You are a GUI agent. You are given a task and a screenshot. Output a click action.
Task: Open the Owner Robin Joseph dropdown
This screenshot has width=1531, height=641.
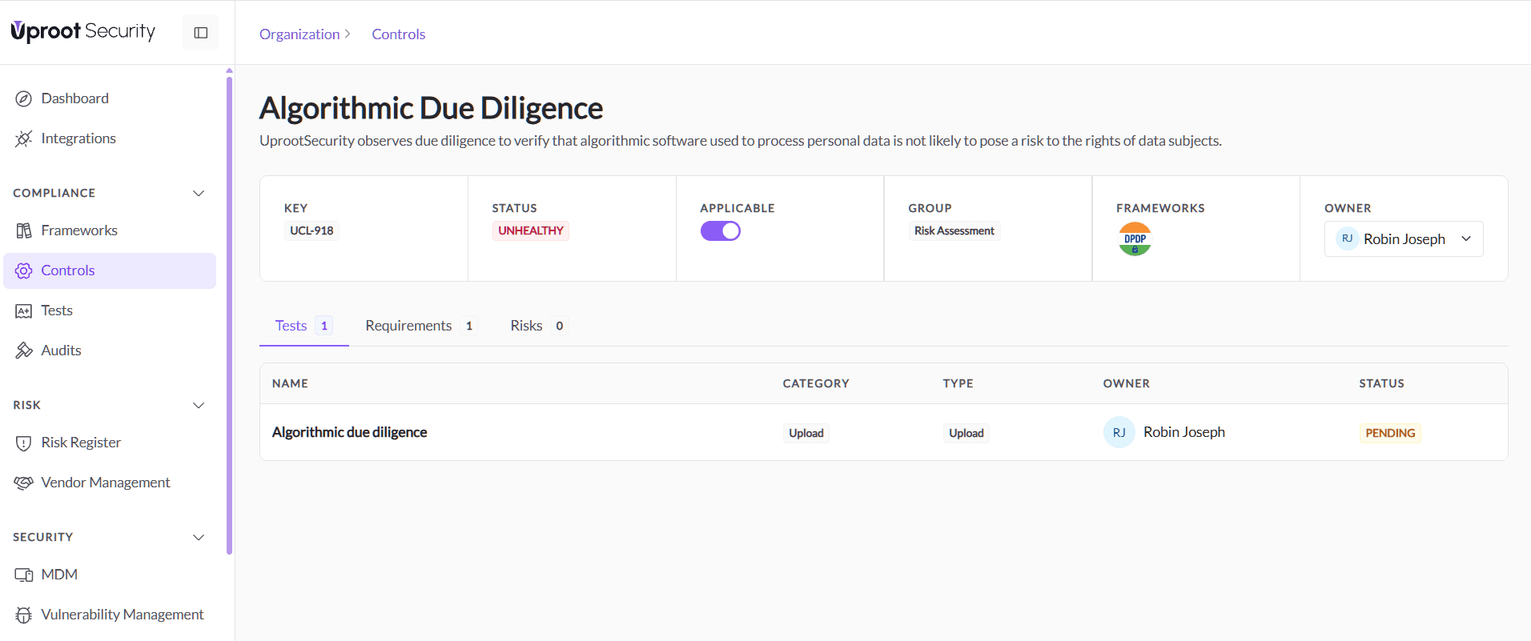coord(1404,238)
